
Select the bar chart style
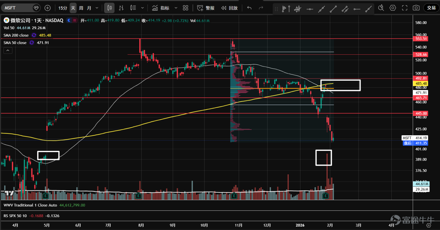click(121, 8)
